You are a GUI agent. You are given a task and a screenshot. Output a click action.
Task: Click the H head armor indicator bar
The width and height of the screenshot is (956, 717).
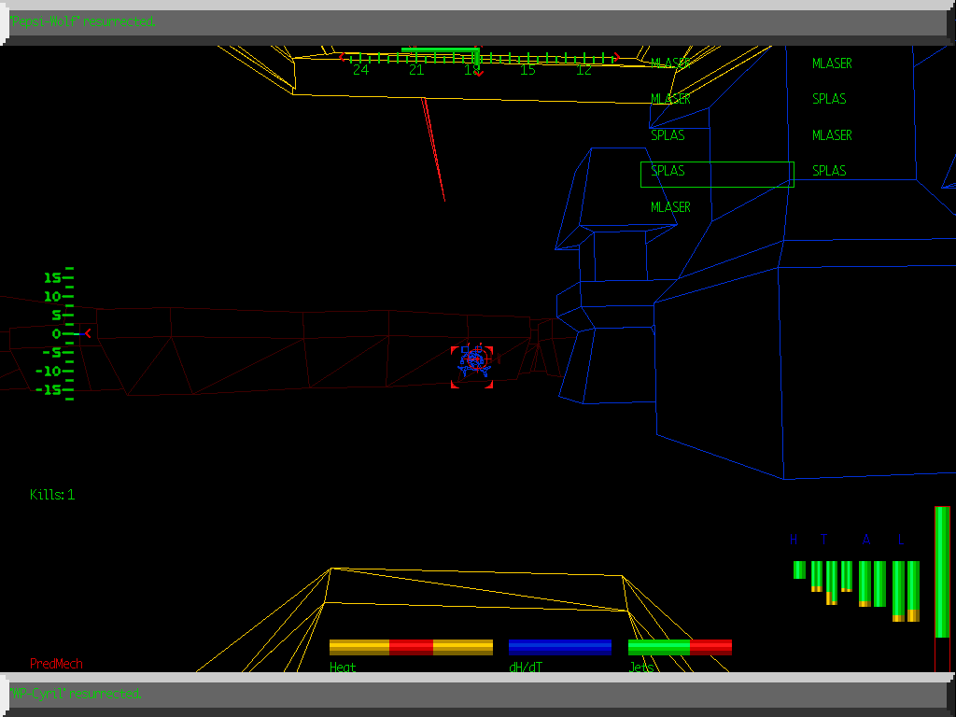pos(799,569)
